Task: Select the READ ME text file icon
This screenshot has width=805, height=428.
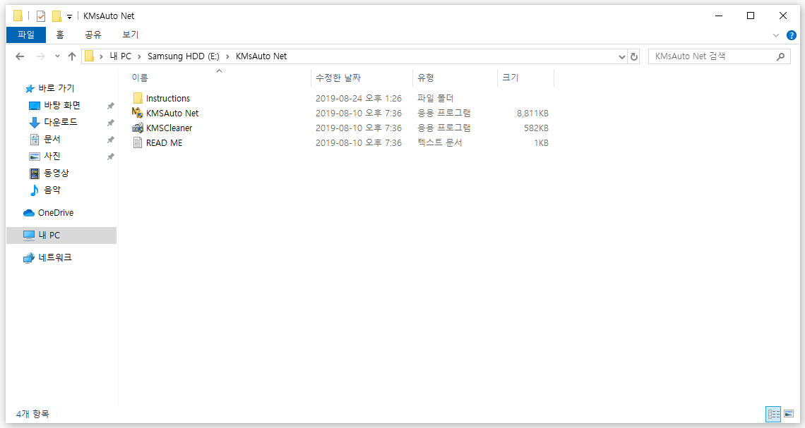Action: (138, 142)
